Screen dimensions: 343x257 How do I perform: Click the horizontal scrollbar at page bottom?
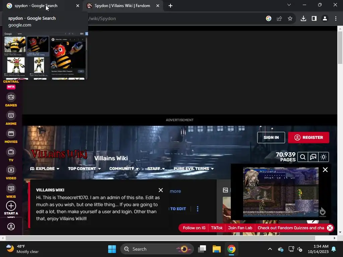160,238
